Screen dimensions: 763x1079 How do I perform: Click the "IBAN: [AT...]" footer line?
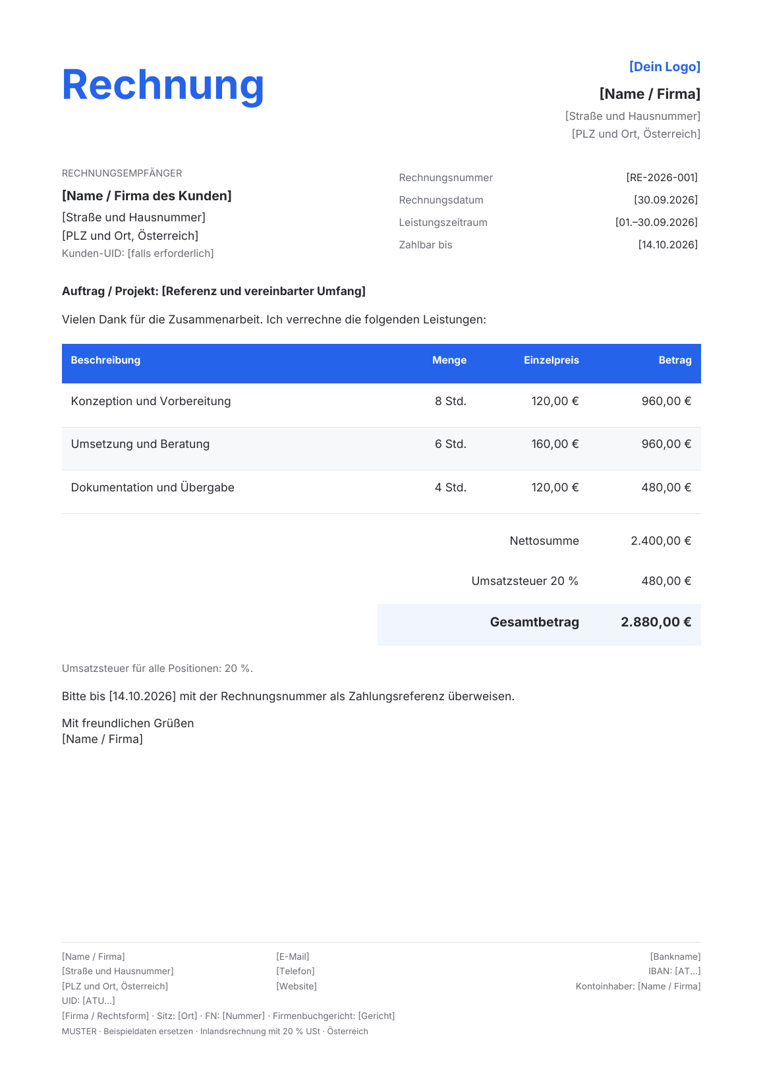(675, 971)
